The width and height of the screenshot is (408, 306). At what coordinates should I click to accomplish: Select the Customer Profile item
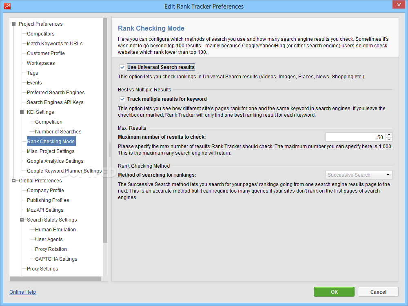46,53
